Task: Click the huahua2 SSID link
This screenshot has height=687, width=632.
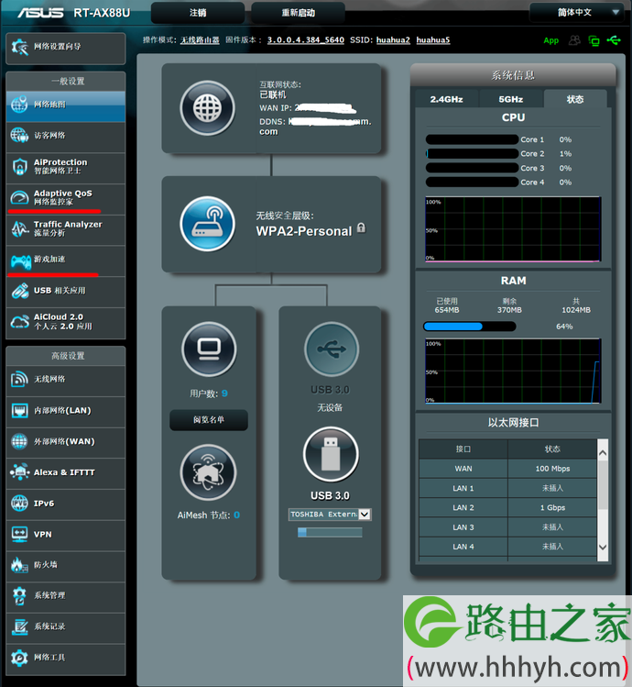Action: click(x=393, y=40)
